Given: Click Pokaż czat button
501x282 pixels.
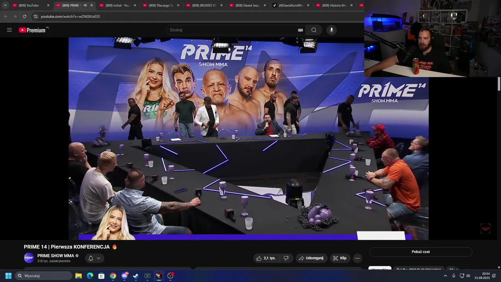Looking at the screenshot, I should click(421, 252).
